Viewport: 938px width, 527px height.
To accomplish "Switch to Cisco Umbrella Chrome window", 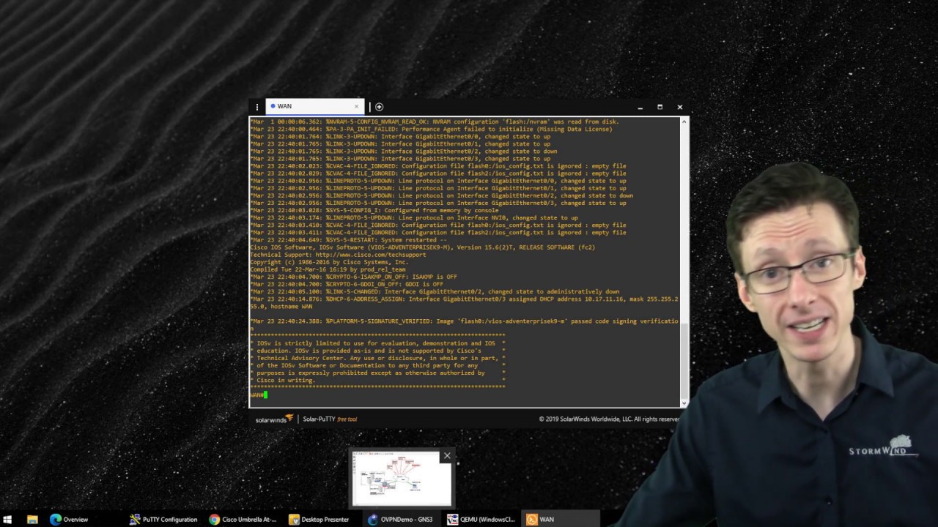I will (243, 519).
